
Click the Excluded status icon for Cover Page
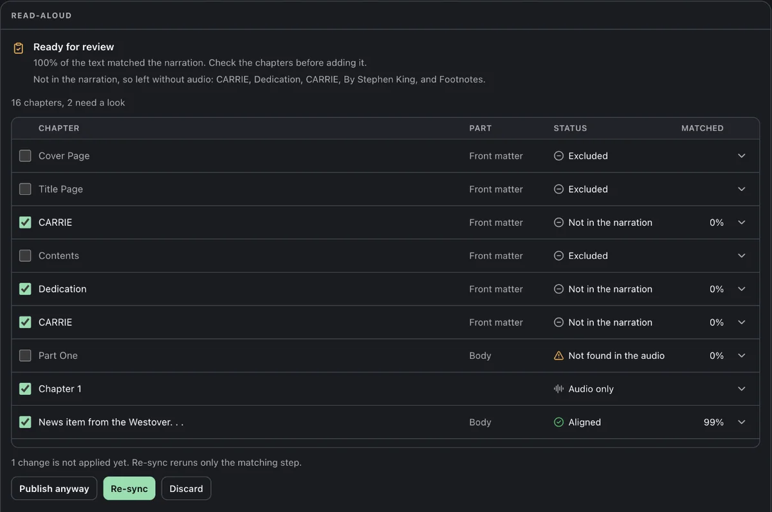pos(558,156)
